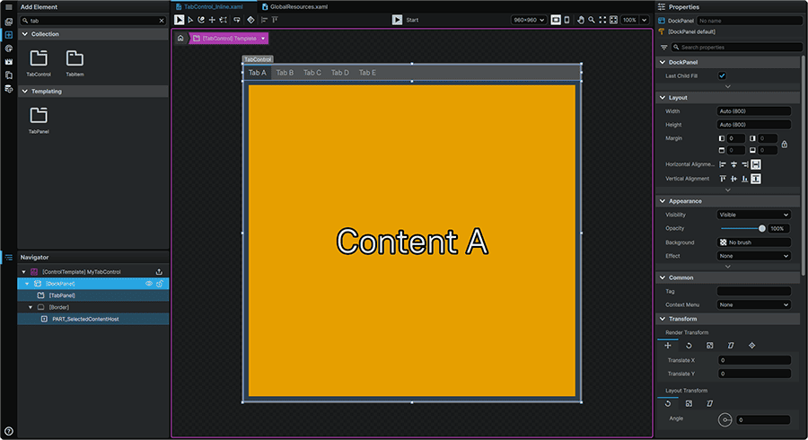The image size is (808, 440).
Task: Select [TabPanel] in Navigator
Action: coord(62,295)
